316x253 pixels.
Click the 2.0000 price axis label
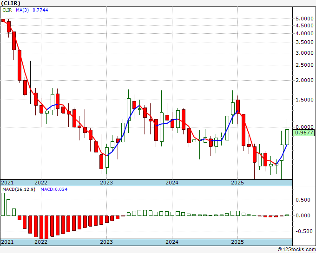click(304, 80)
